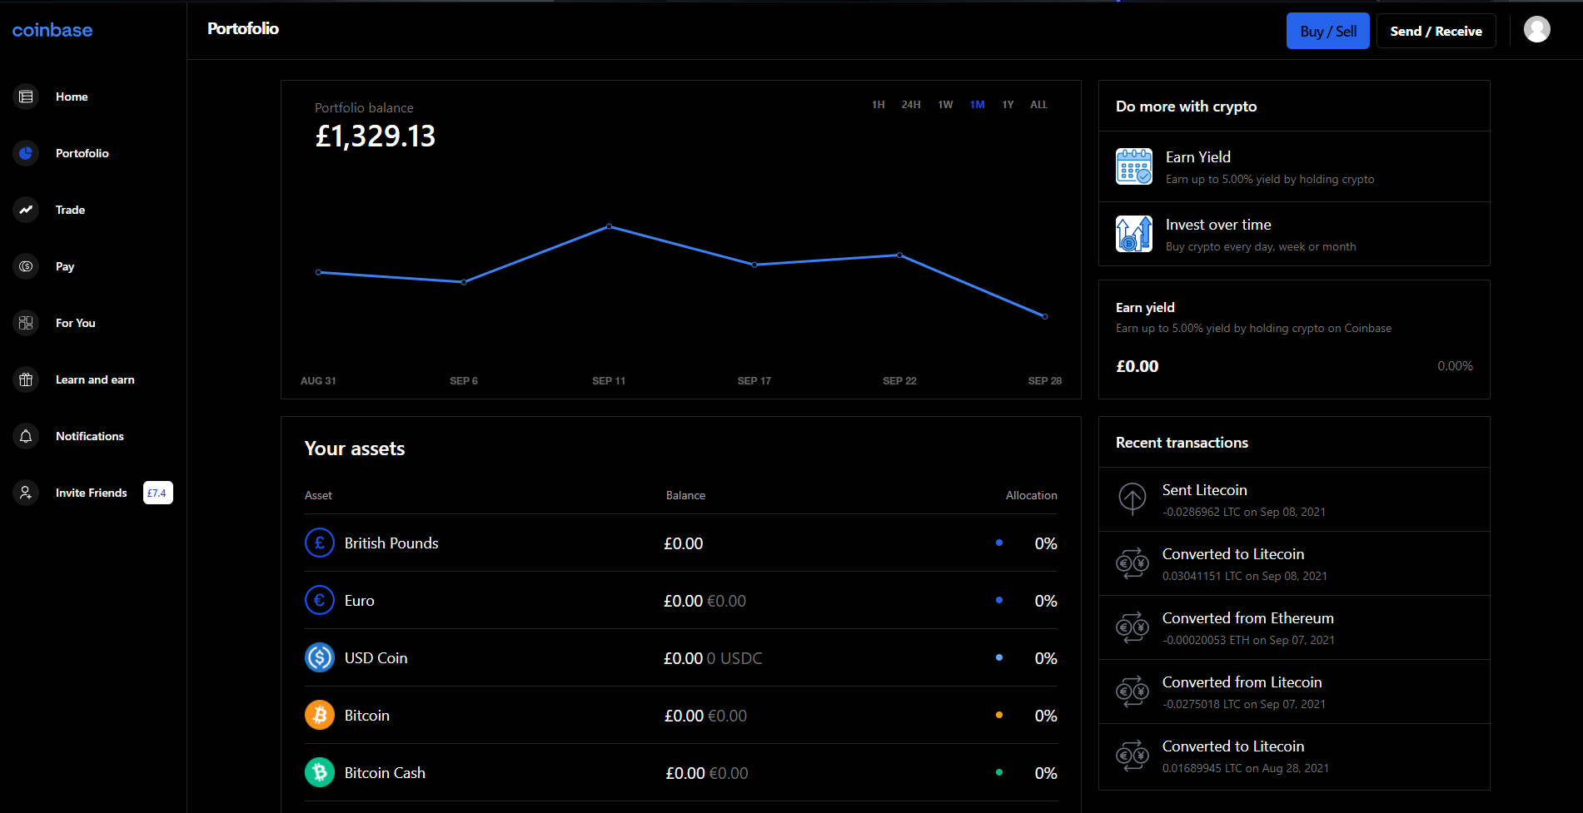Open the Earn Yield option
The image size is (1583, 813).
pos(1294,166)
